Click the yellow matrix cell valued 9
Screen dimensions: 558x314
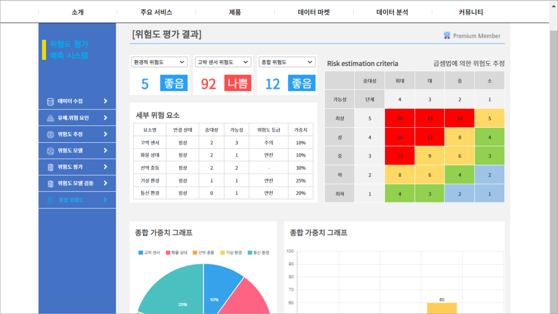point(430,156)
